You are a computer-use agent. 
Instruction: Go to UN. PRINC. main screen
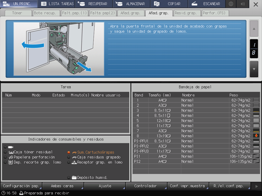click(x=19, y=4)
